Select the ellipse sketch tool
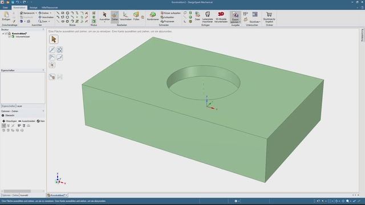 pyautogui.click(x=63, y=22)
